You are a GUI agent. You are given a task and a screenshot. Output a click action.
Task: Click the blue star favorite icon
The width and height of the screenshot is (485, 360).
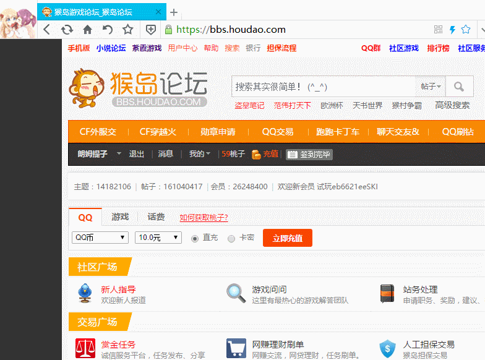[466, 30]
